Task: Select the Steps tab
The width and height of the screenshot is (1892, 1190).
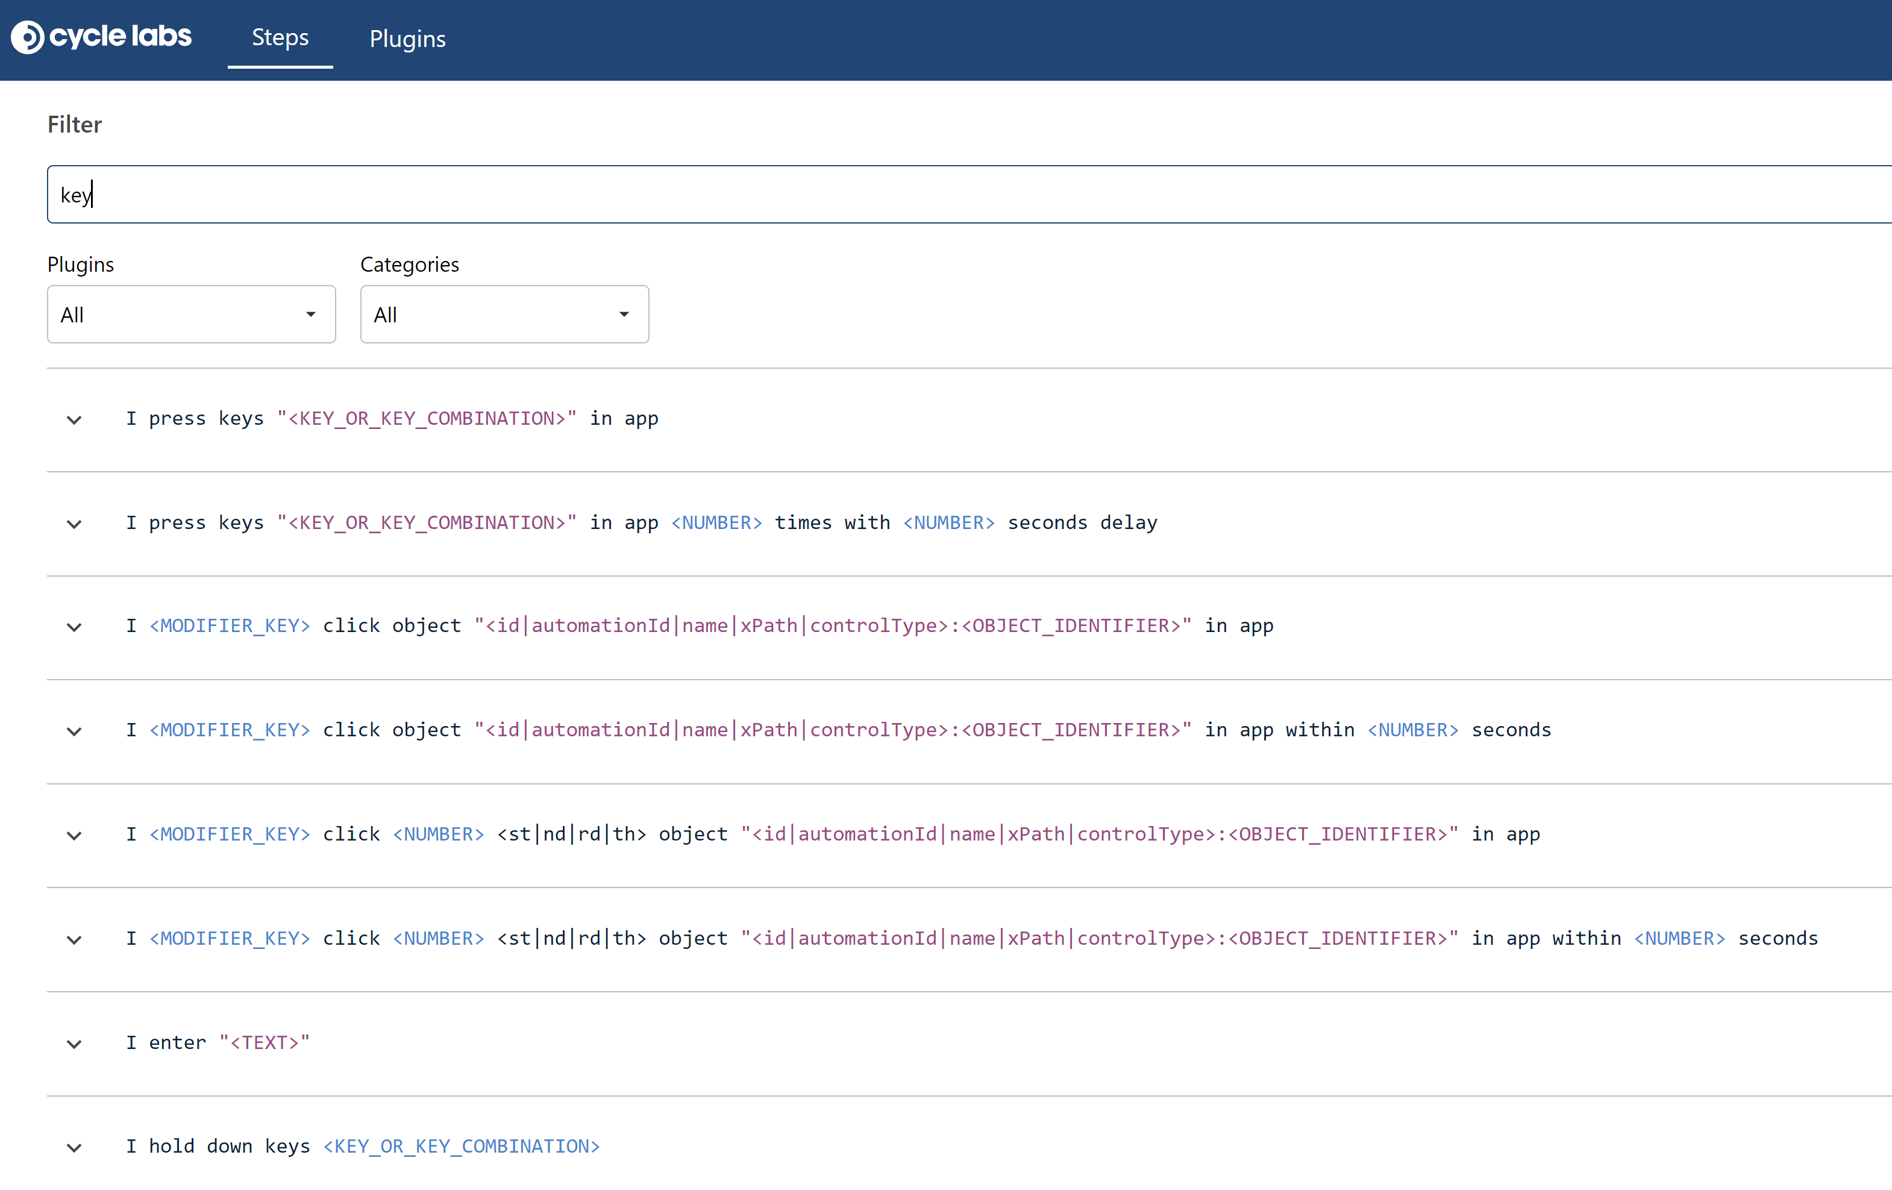Action: point(280,37)
